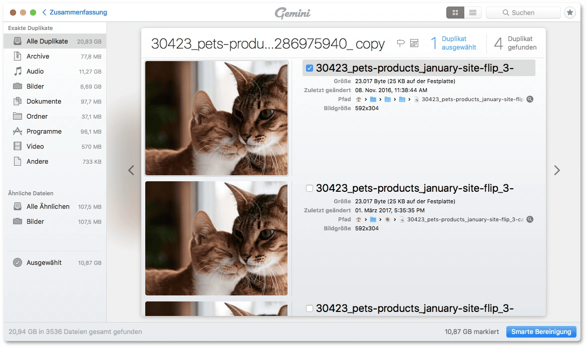This screenshot has height=348, width=587.
Task: Click the home icon in the Nov. 2016 path
Action: tap(358, 99)
